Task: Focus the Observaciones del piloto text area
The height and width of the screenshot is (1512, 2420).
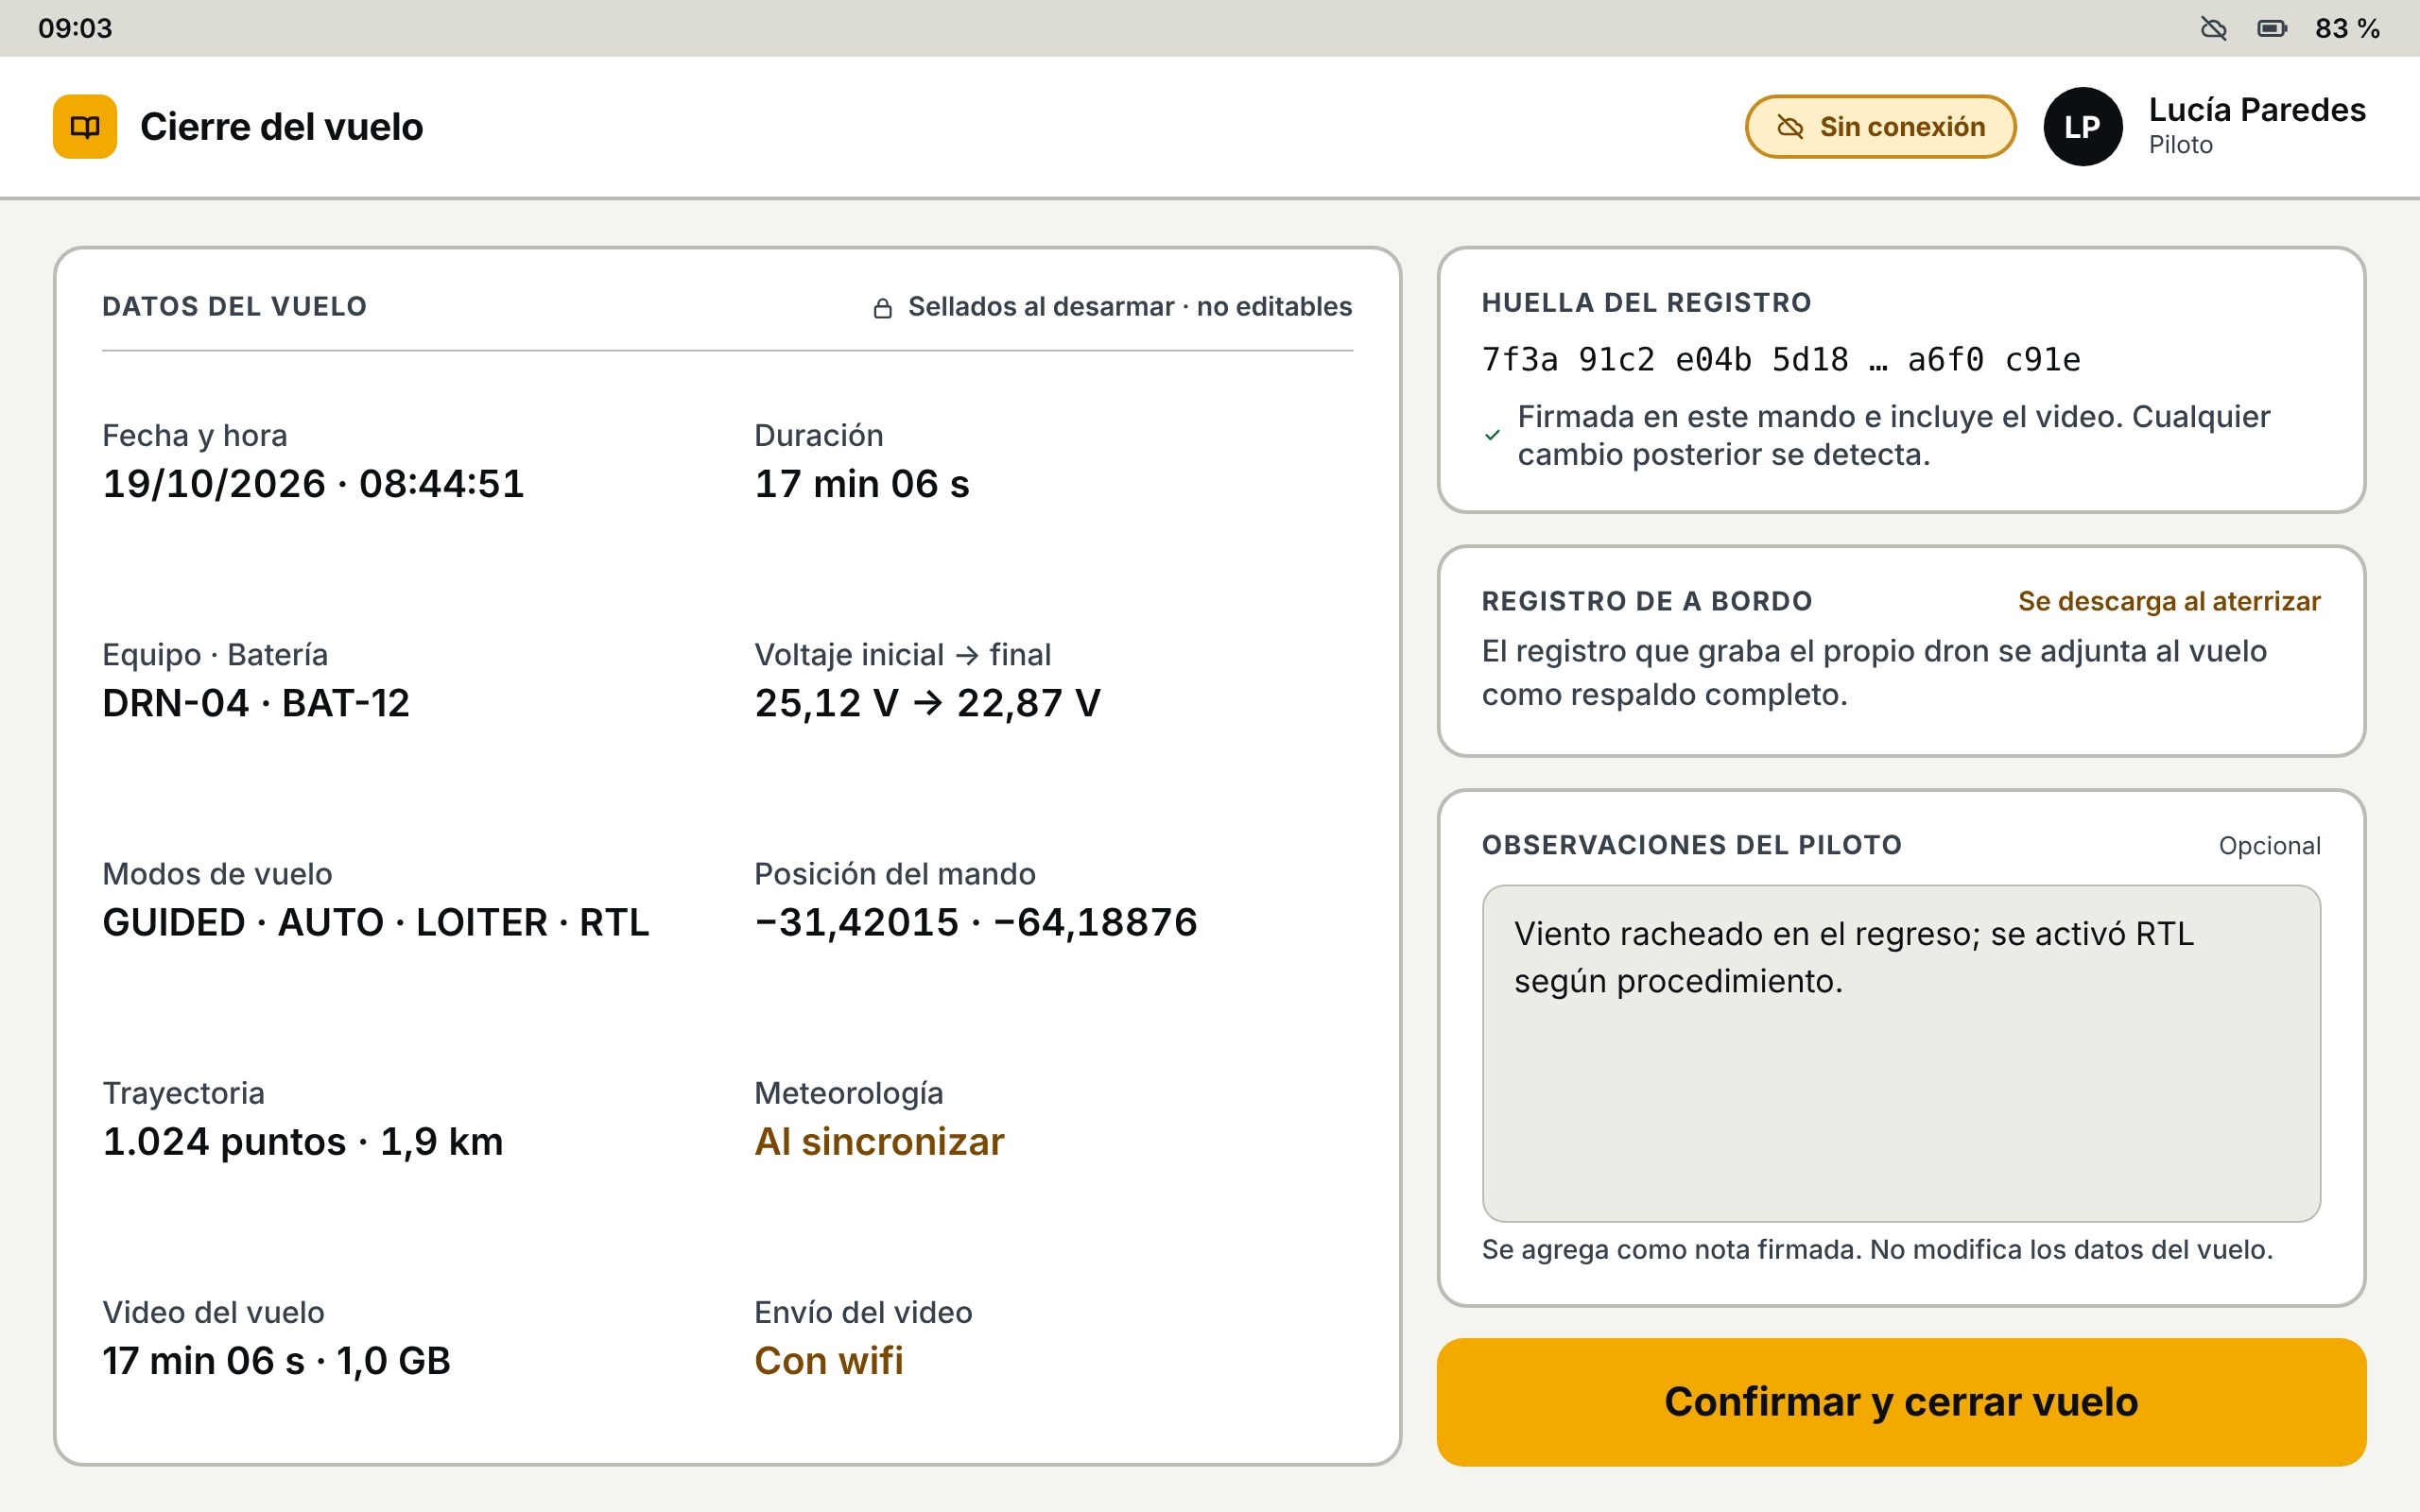Action: click(1901, 1053)
